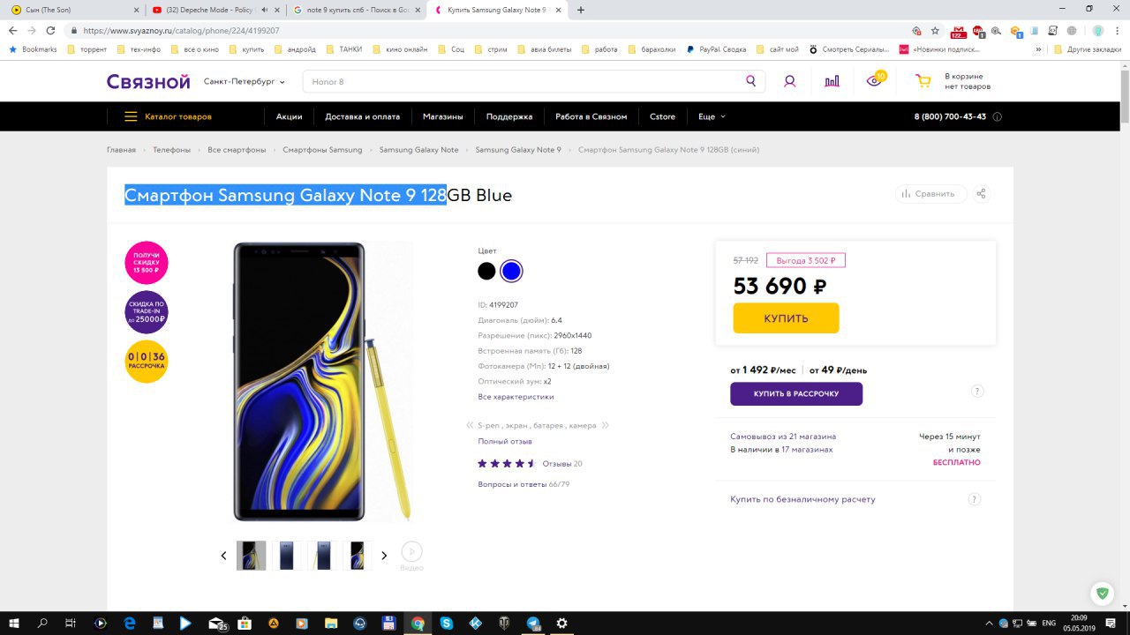Open Купить по безналичному расчету link
The image size is (1130, 635).
point(802,499)
